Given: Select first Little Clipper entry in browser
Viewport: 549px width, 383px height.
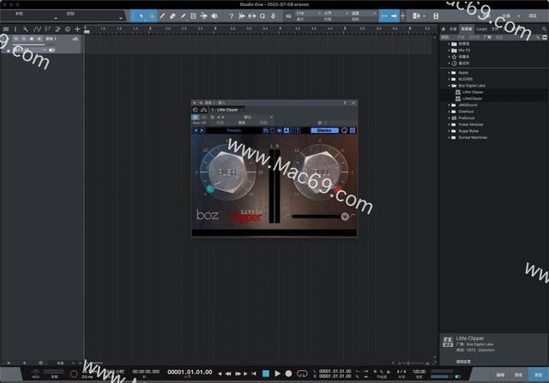Looking at the screenshot, I should point(473,92).
